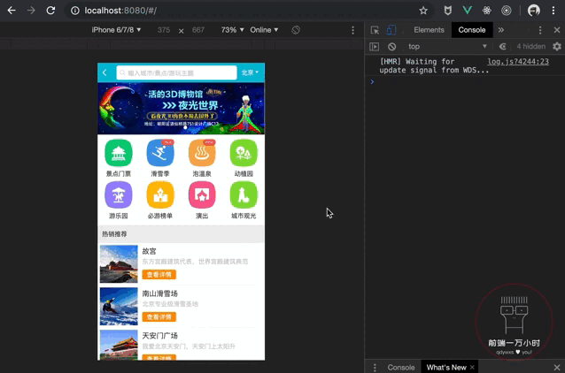
Task: Open the 73% zoom dropdown
Action: [x=232, y=30]
